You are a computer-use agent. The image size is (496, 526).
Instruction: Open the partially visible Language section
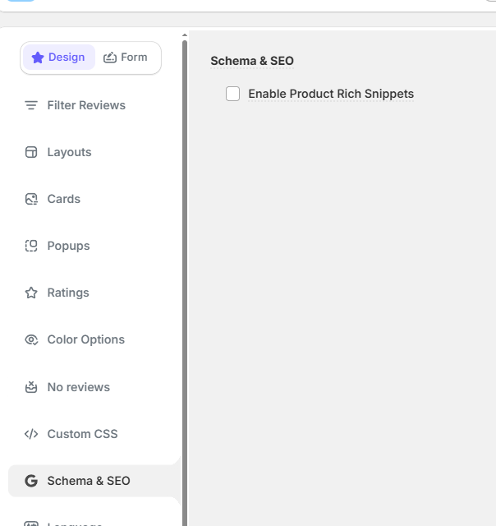74,523
